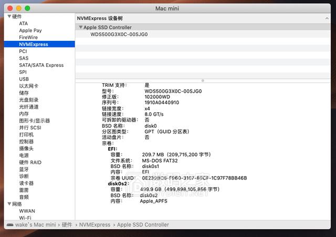
Task: Close the Mac mini window
Action: click(10, 8)
